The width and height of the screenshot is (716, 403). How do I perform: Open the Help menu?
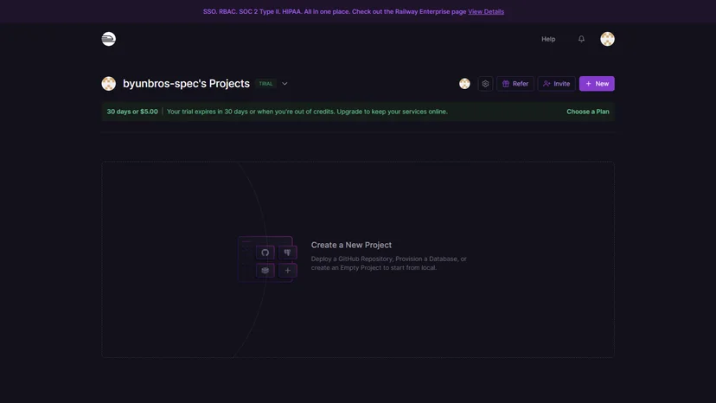click(548, 39)
